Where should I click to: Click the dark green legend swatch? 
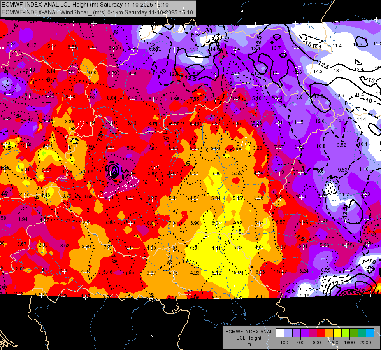(x=354, y=333)
